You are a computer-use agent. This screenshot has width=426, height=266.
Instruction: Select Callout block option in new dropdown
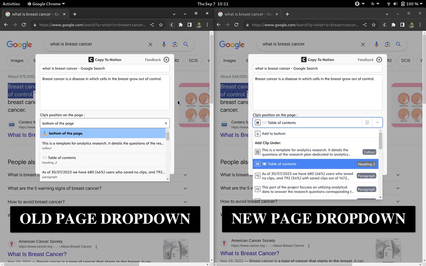[x=315, y=152]
